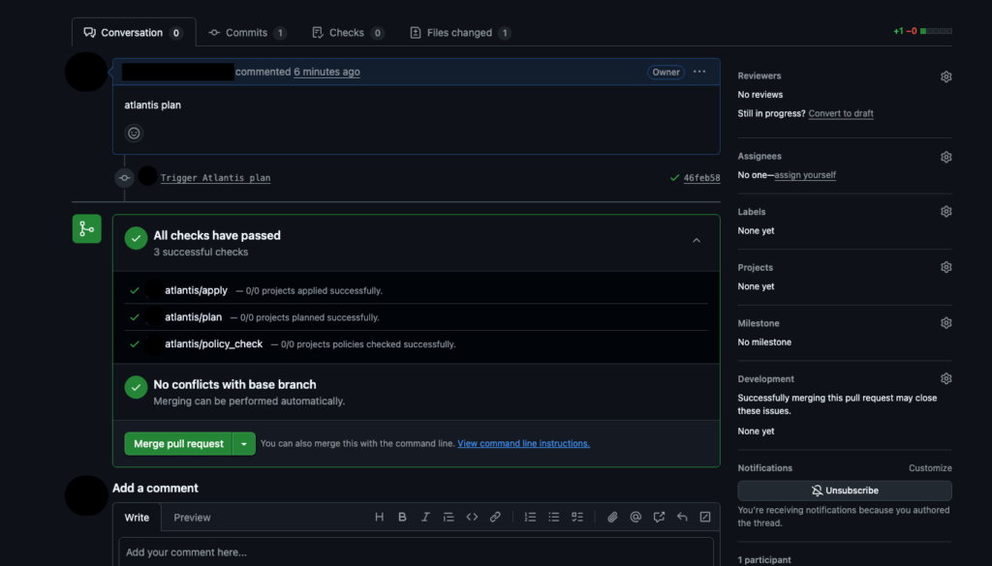
Task: Open the Labels gear settings
Action: [x=945, y=212]
